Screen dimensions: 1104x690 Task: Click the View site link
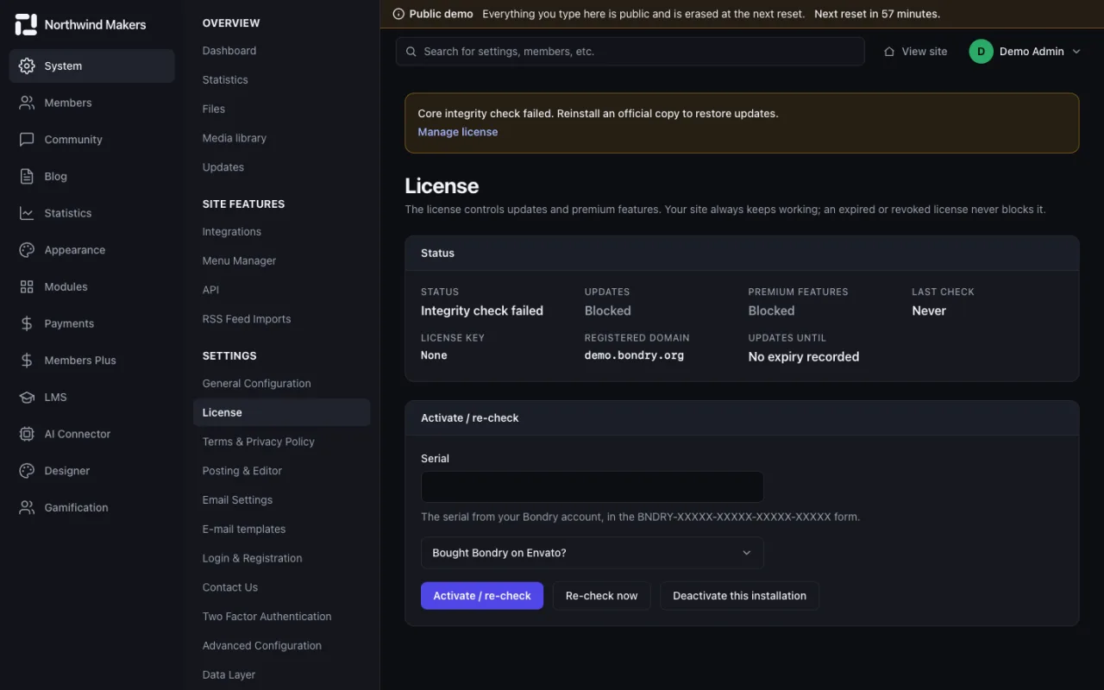(915, 52)
